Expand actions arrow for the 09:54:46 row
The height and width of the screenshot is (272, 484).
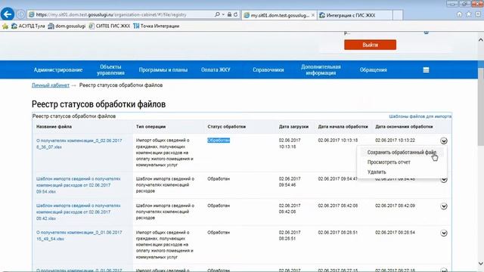[x=444, y=180]
